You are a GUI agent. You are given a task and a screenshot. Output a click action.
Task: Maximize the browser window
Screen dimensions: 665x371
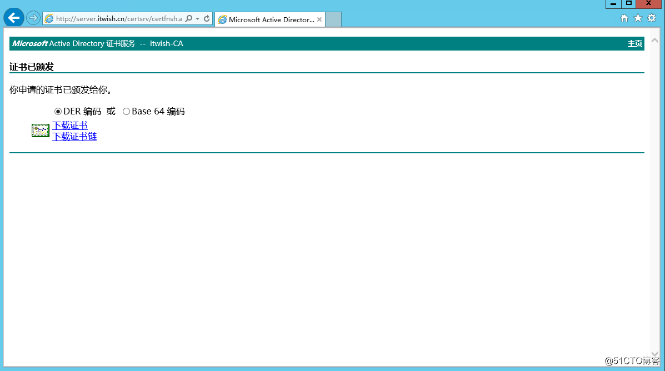click(629, 4)
